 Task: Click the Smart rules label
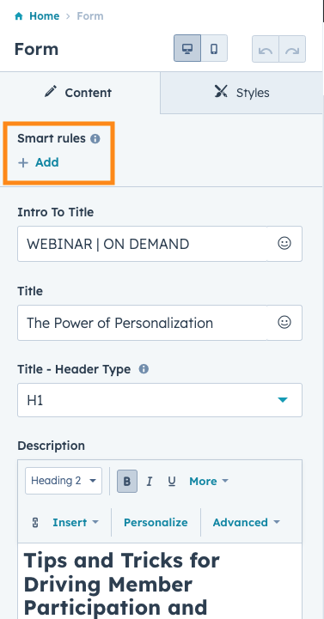pyautogui.click(x=52, y=138)
